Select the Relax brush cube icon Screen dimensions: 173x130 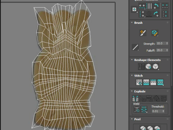tap(155, 33)
